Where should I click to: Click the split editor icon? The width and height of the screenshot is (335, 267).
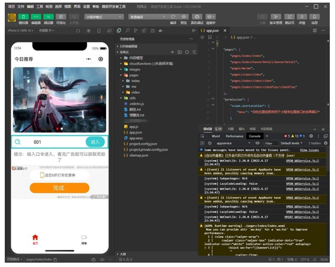(x=315, y=31)
